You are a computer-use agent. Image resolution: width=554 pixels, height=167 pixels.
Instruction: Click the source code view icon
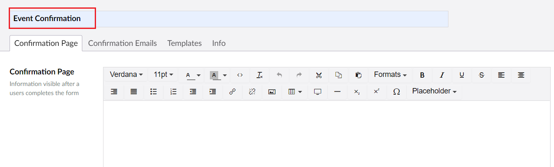point(240,75)
